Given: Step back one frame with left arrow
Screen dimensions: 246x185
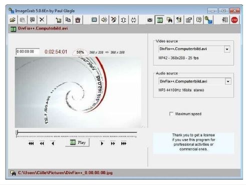Looking at the screenshot, I should [53, 143].
